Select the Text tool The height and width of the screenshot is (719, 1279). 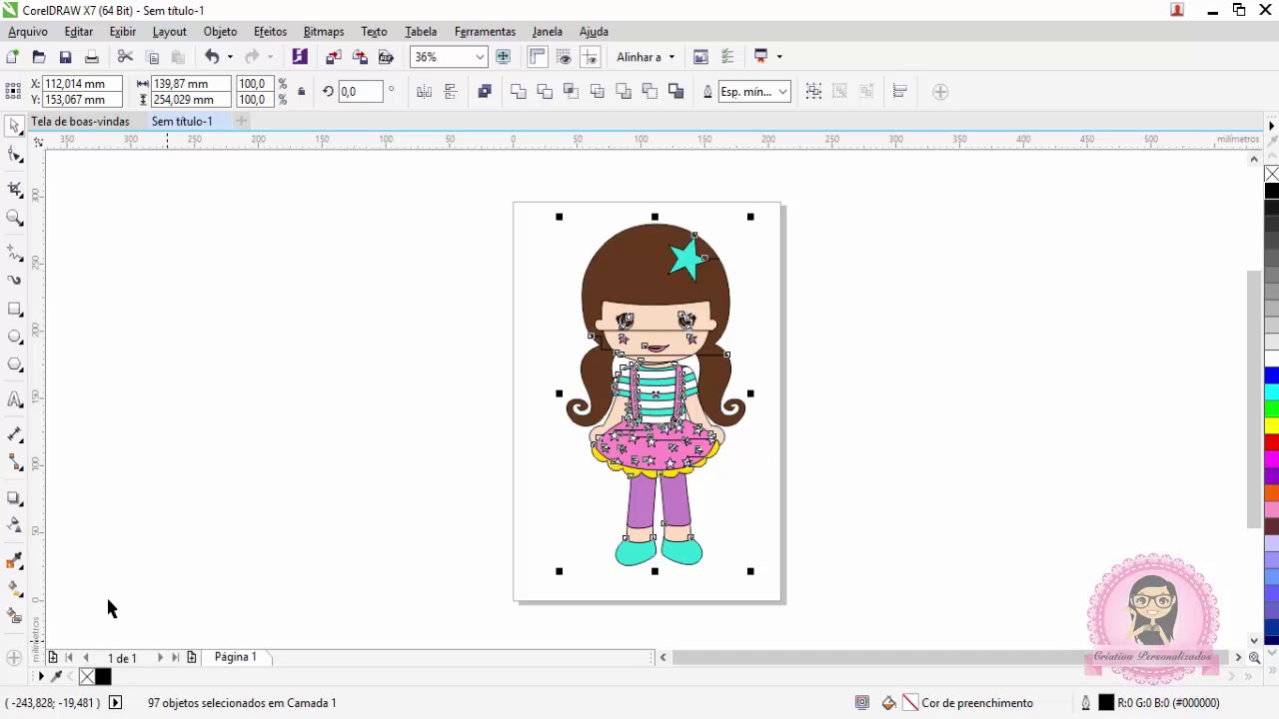pyautogui.click(x=14, y=400)
